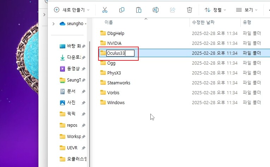This screenshot has width=270, height=167.
Task: Click the Delete trash can icon
Action: [190, 10]
